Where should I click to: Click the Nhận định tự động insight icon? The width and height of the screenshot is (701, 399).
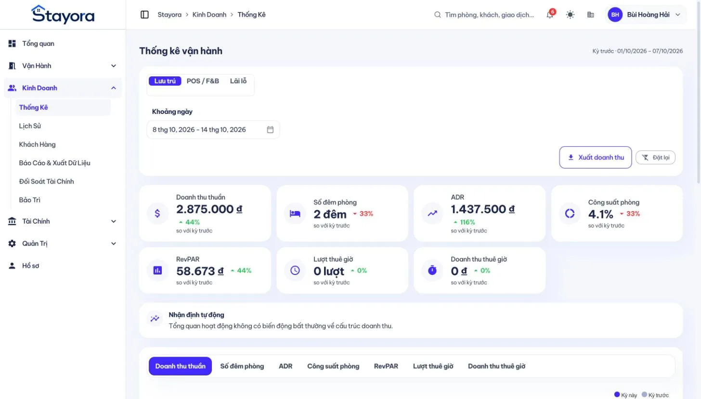click(155, 318)
